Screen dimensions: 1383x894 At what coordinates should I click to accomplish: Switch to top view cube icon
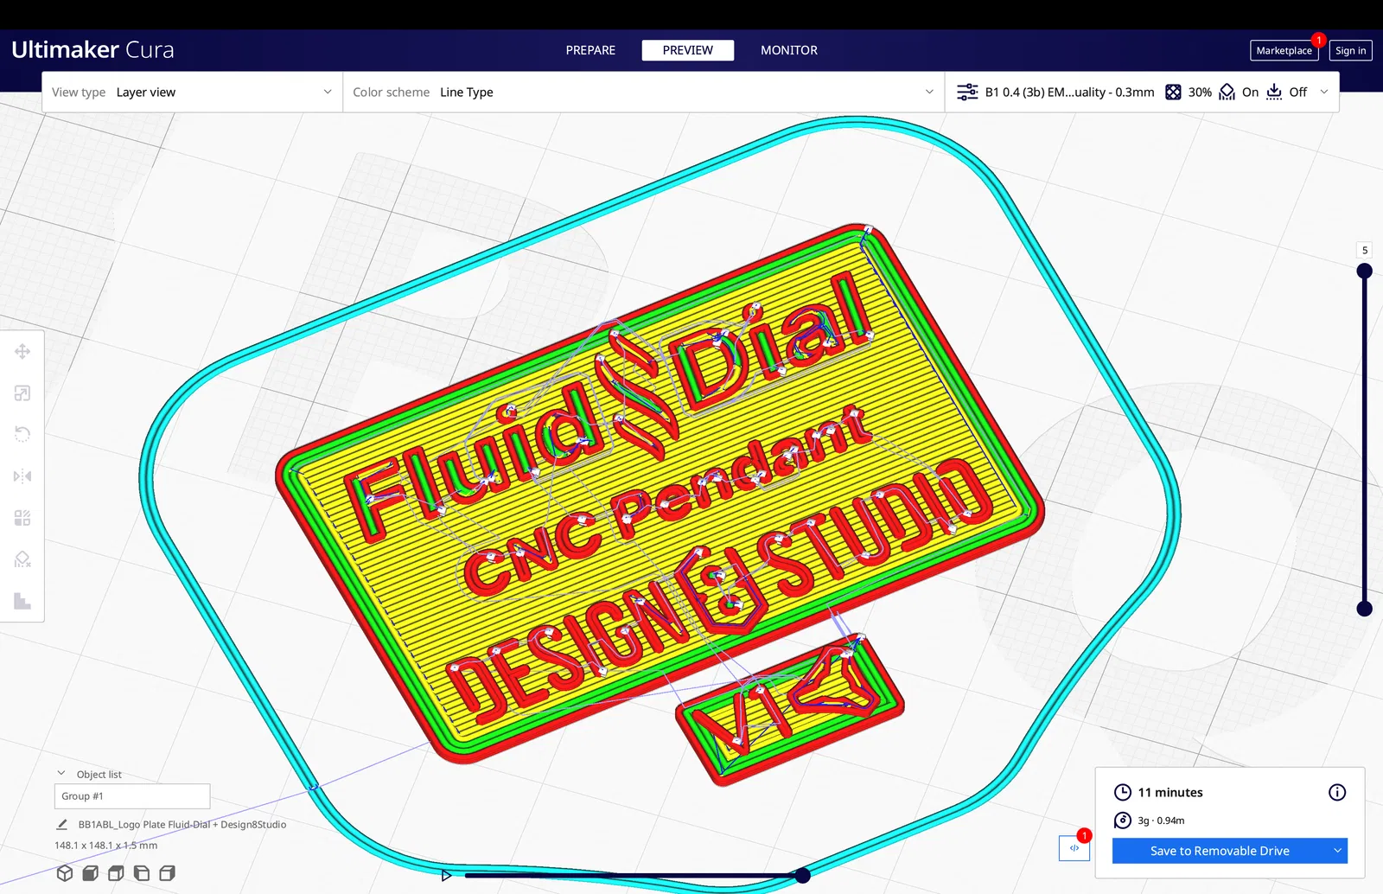click(x=116, y=873)
